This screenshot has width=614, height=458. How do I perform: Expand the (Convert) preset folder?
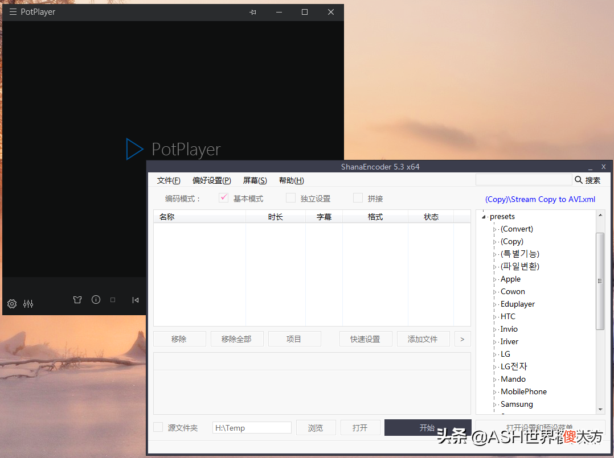click(494, 230)
